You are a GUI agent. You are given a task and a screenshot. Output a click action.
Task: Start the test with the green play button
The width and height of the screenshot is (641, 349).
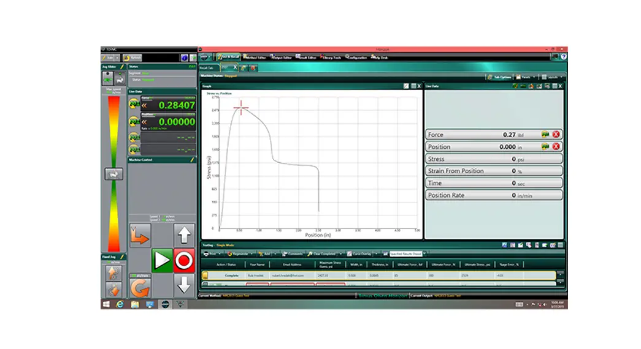tap(162, 260)
